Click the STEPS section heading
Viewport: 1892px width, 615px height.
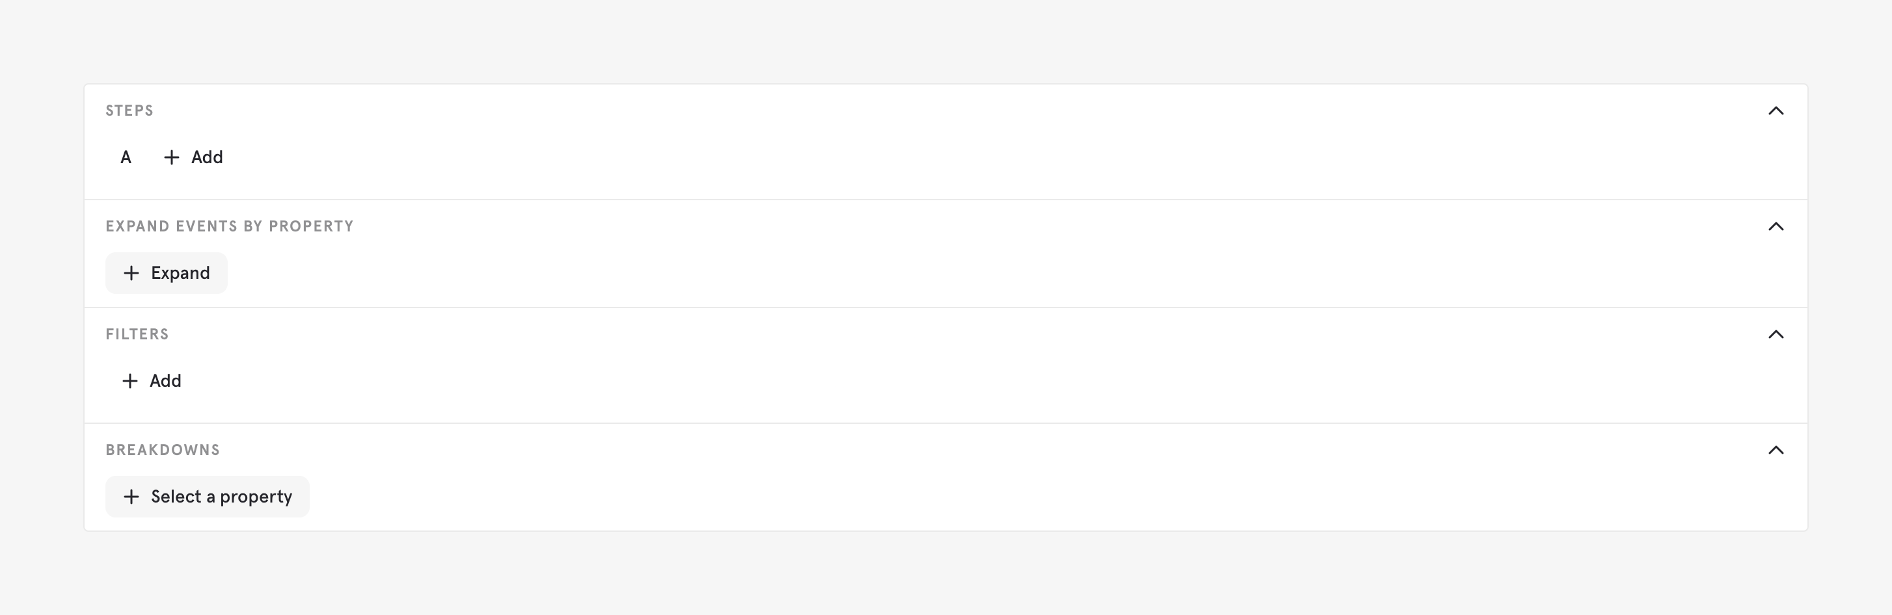[129, 111]
